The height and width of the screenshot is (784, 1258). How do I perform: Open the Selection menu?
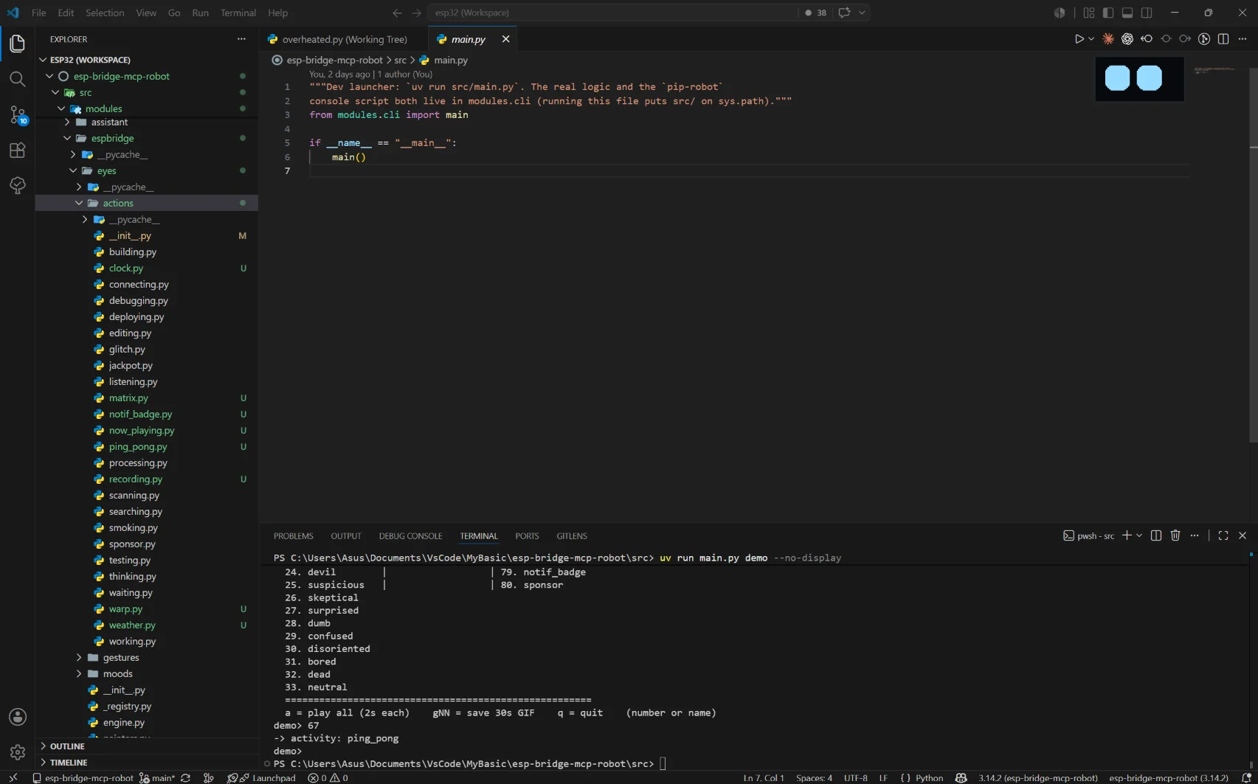[105, 13]
